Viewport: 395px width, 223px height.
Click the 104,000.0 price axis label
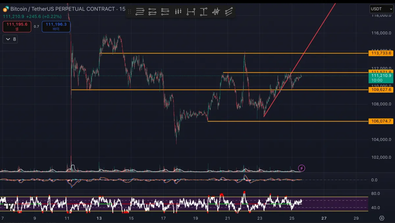[x=381, y=139]
